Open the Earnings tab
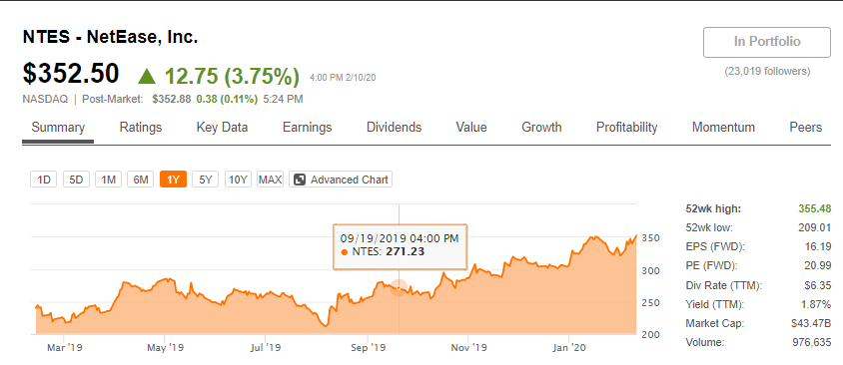Image resolution: width=843 pixels, height=365 pixels. [307, 128]
